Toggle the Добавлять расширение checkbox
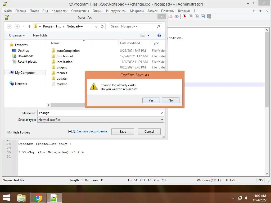This screenshot has height=203, width=271. click(70, 131)
